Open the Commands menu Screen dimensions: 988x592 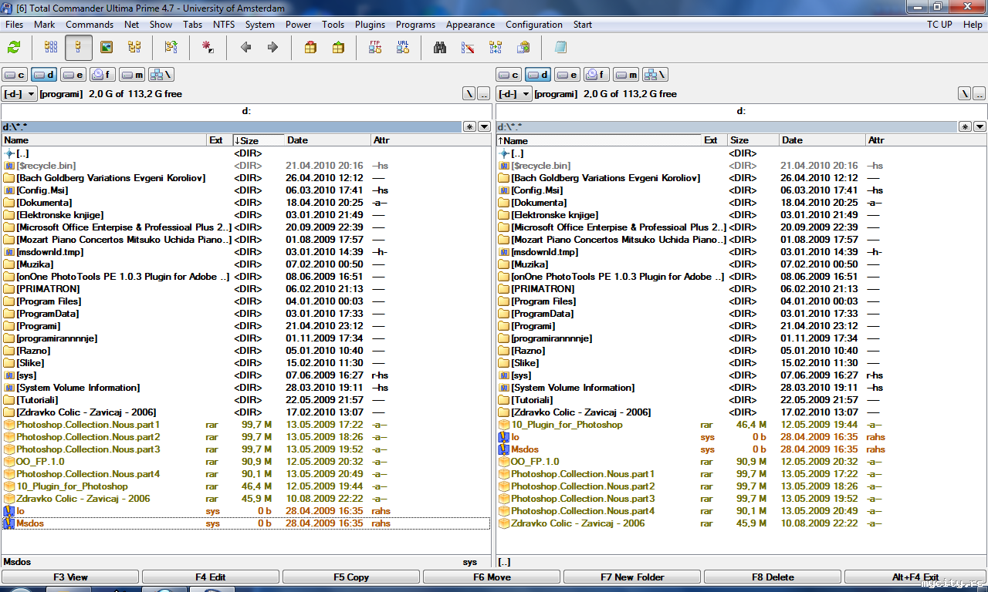coord(90,25)
